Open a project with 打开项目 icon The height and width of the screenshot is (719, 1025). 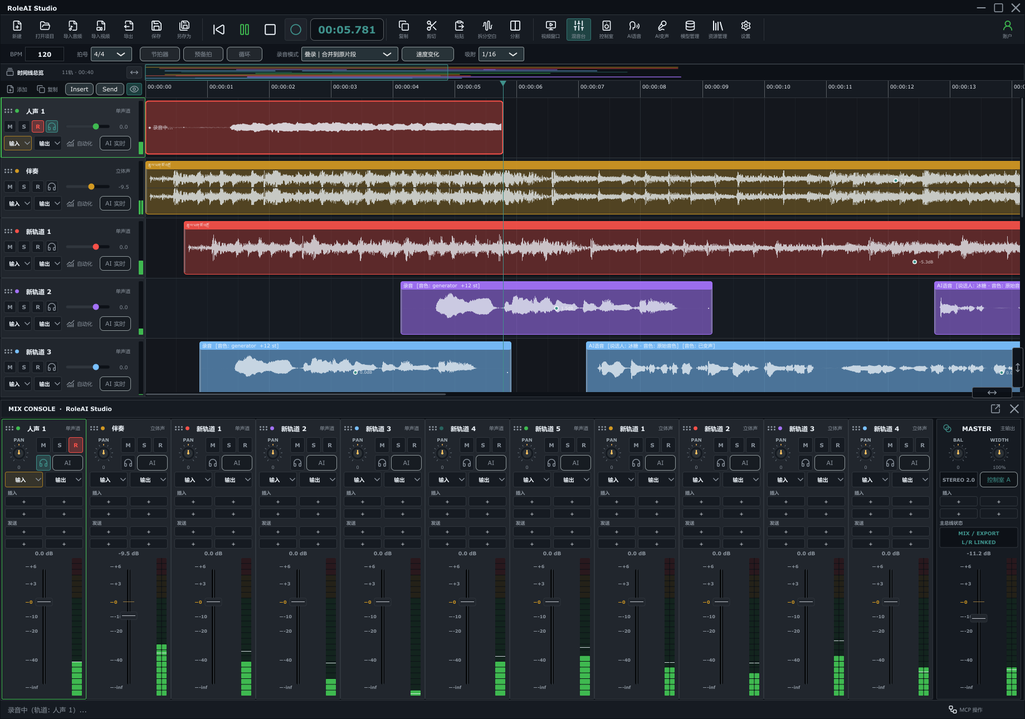(x=45, y=29)
